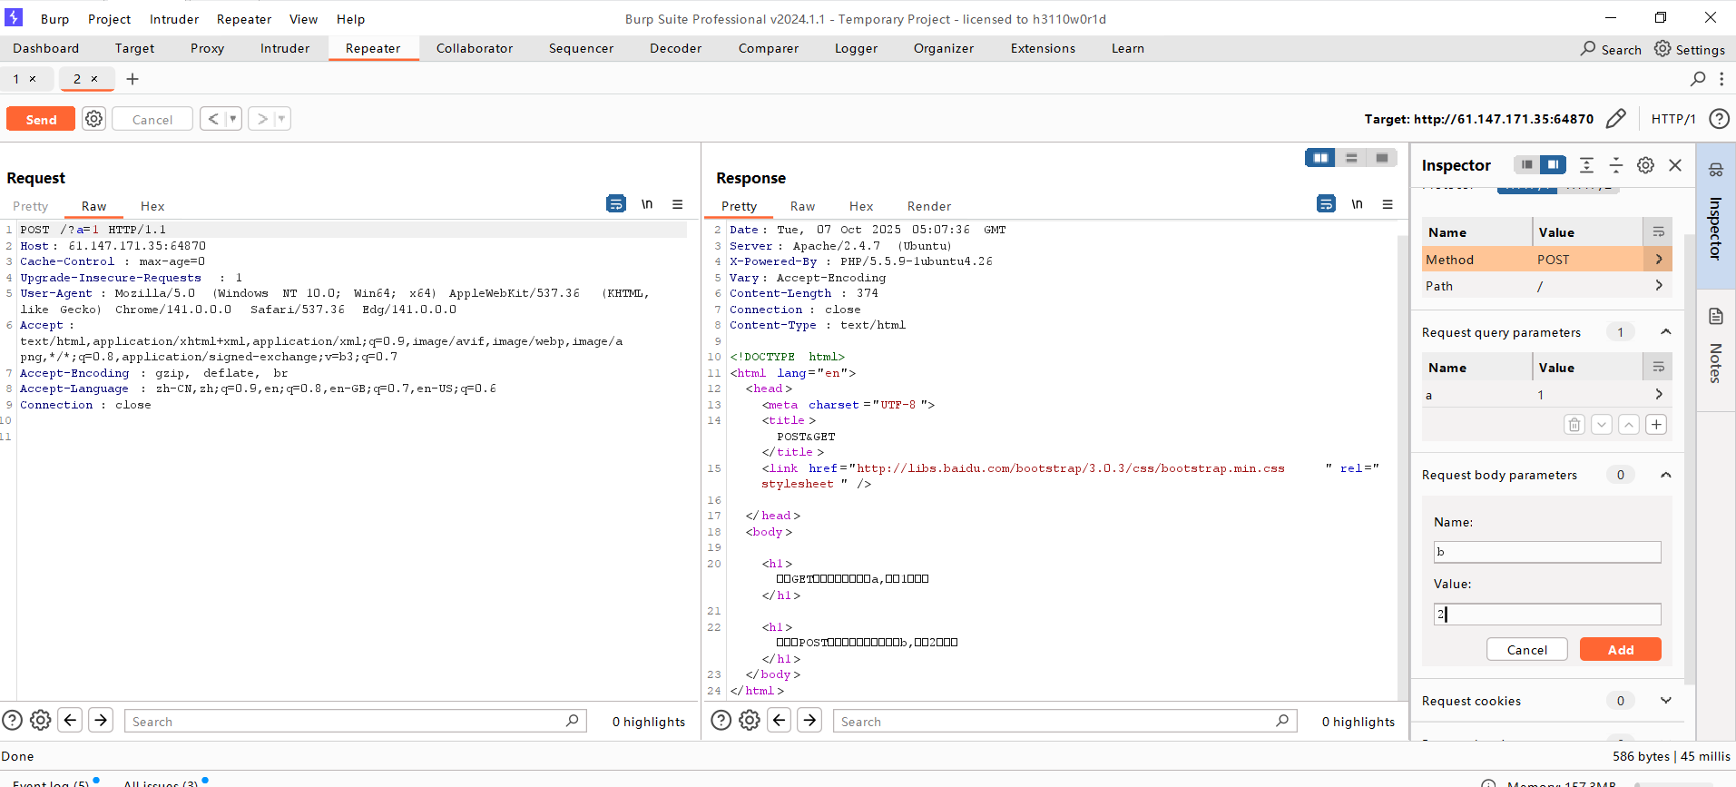Click the Inspector settings gear icon
This screenshot has width=1736, height=787.
(x=1645, y=165)
